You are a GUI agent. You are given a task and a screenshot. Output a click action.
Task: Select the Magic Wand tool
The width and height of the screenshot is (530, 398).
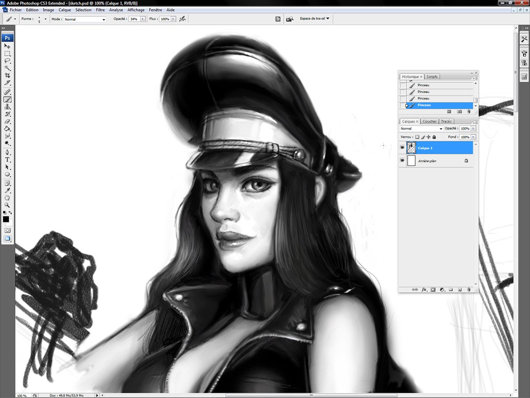coord(8,68)
